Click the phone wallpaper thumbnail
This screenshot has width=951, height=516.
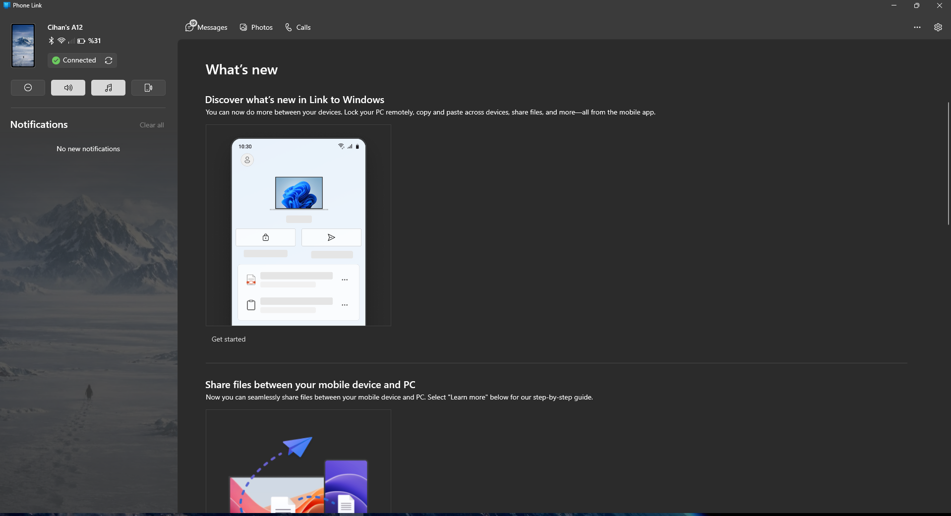point(23,45)
